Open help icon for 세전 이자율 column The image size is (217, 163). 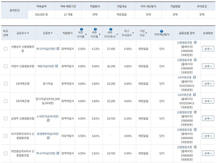(x=82, y=29)
